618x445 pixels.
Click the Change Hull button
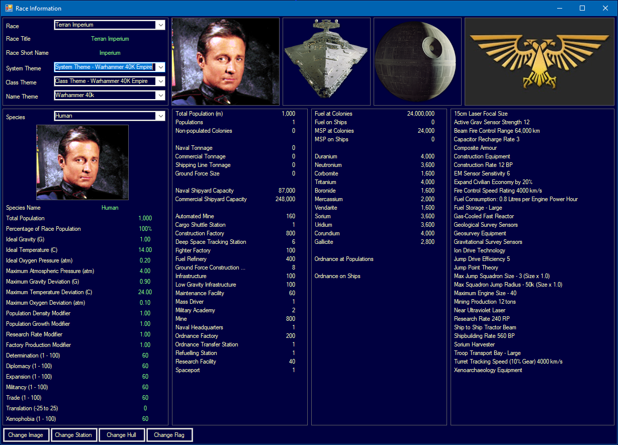tap(121, 435)
